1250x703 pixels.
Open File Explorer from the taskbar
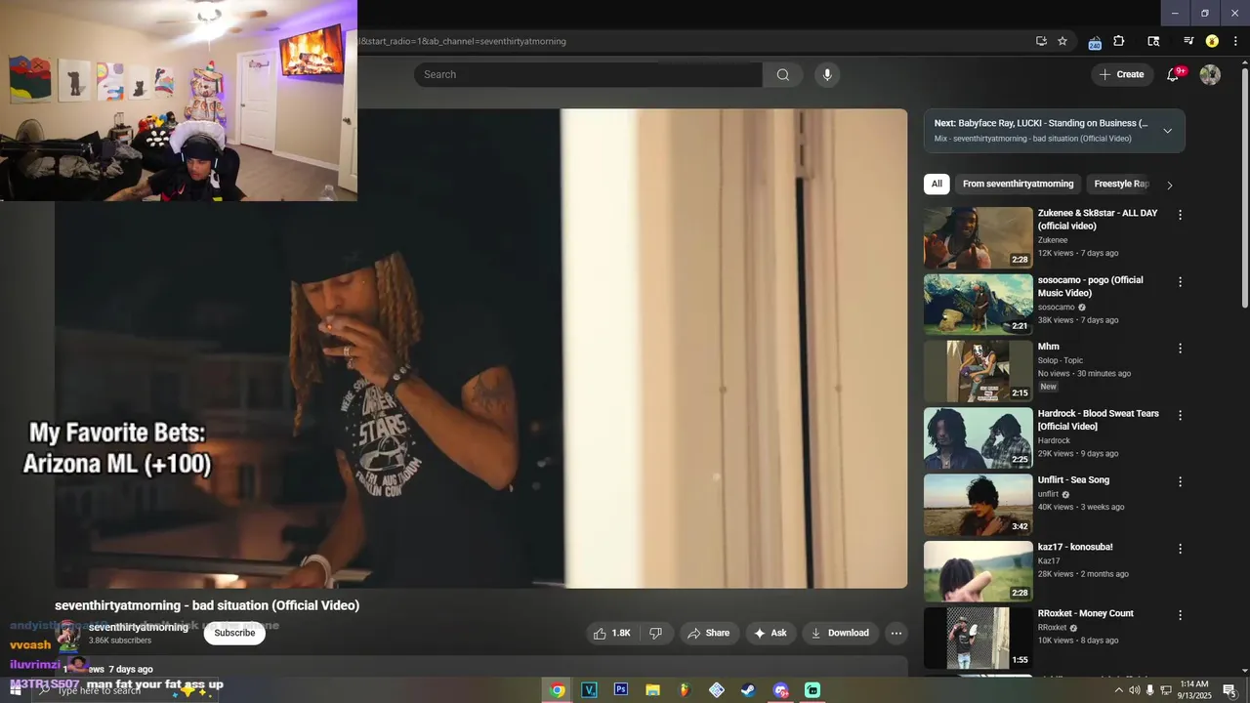[652, 690]
